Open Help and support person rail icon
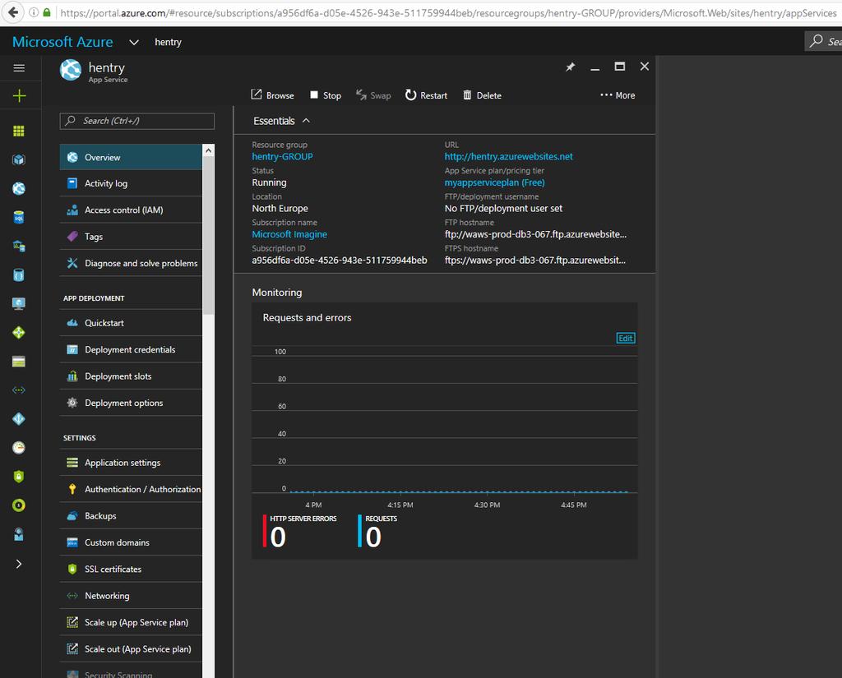 pos(19,534)
